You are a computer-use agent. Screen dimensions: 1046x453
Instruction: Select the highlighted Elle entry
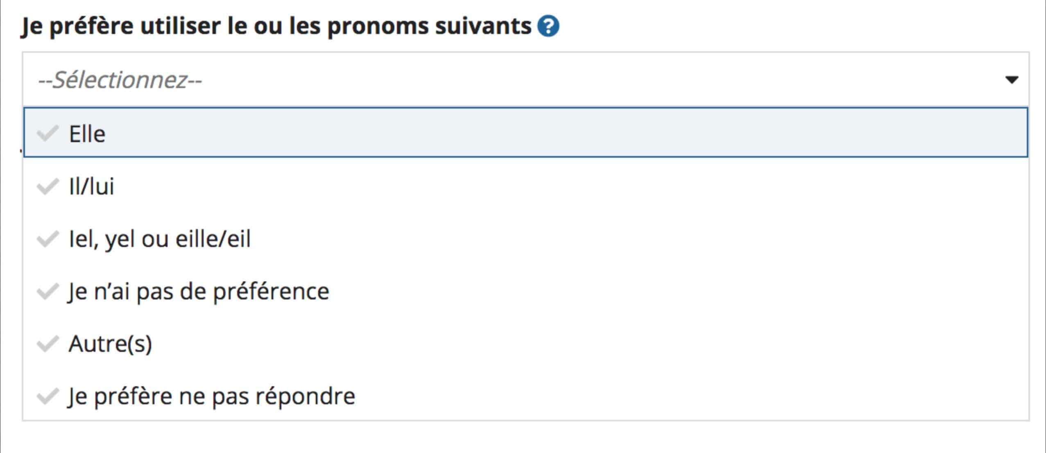(x=87, y=133)
